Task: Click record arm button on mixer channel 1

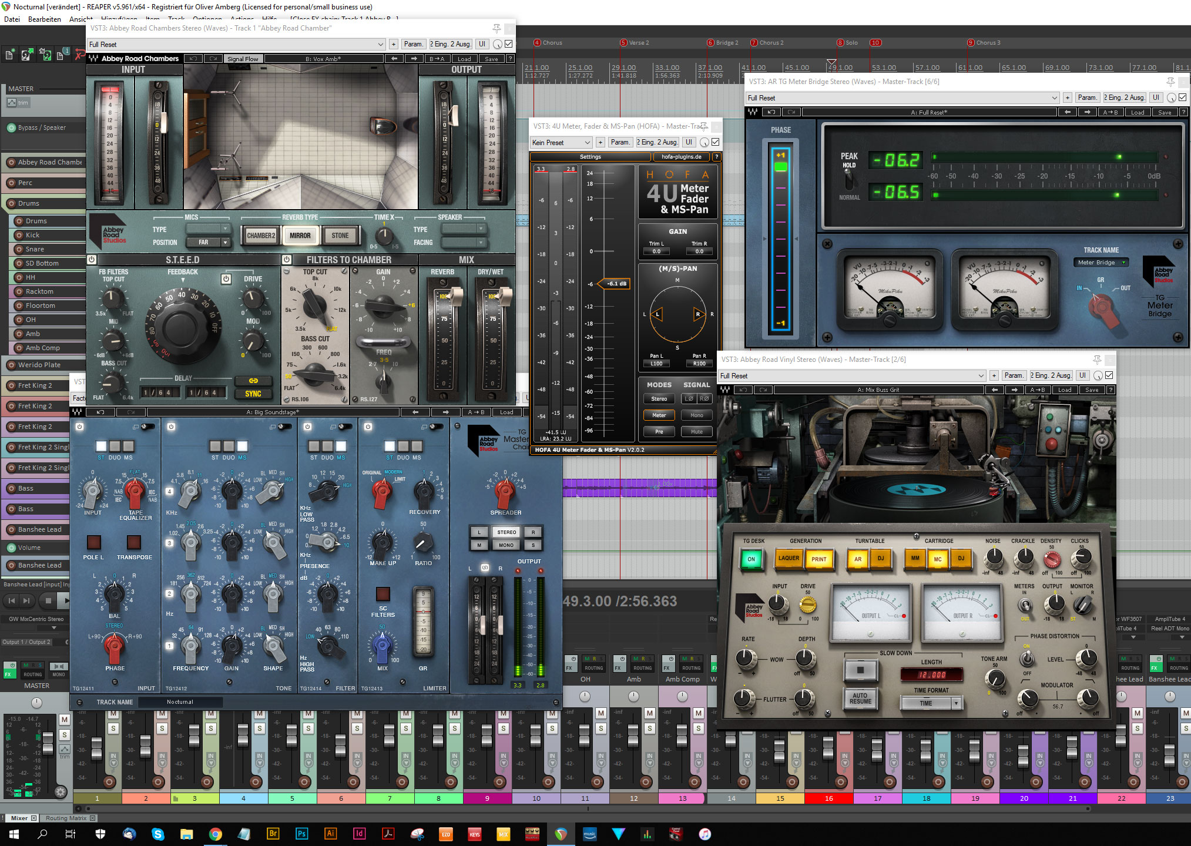Action: coord(109,782)
